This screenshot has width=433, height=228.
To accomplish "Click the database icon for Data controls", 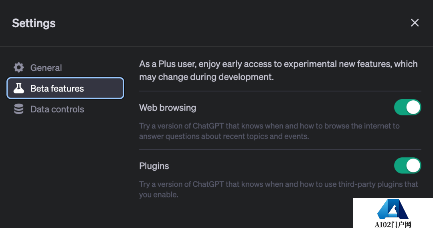I will pyautogui.click(x=18, y=109).
